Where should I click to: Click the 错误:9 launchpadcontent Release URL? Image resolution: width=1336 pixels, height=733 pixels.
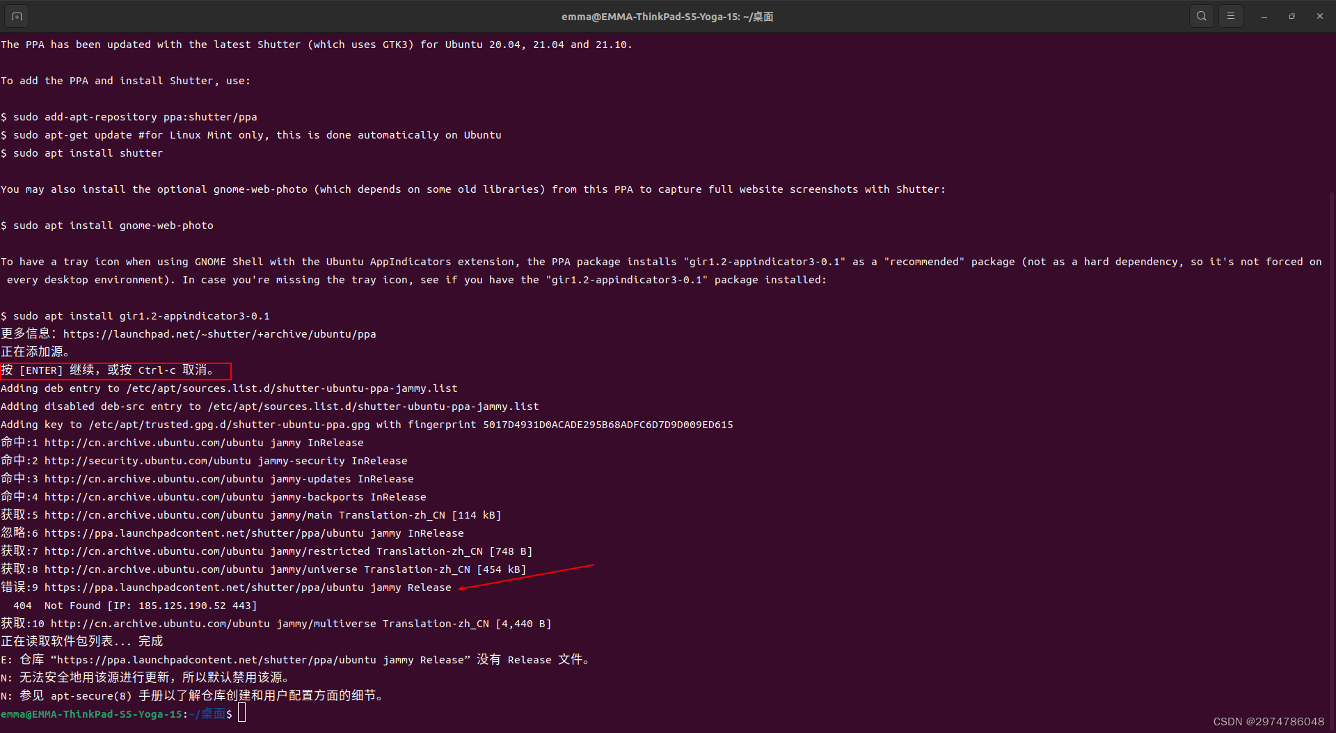248,588
